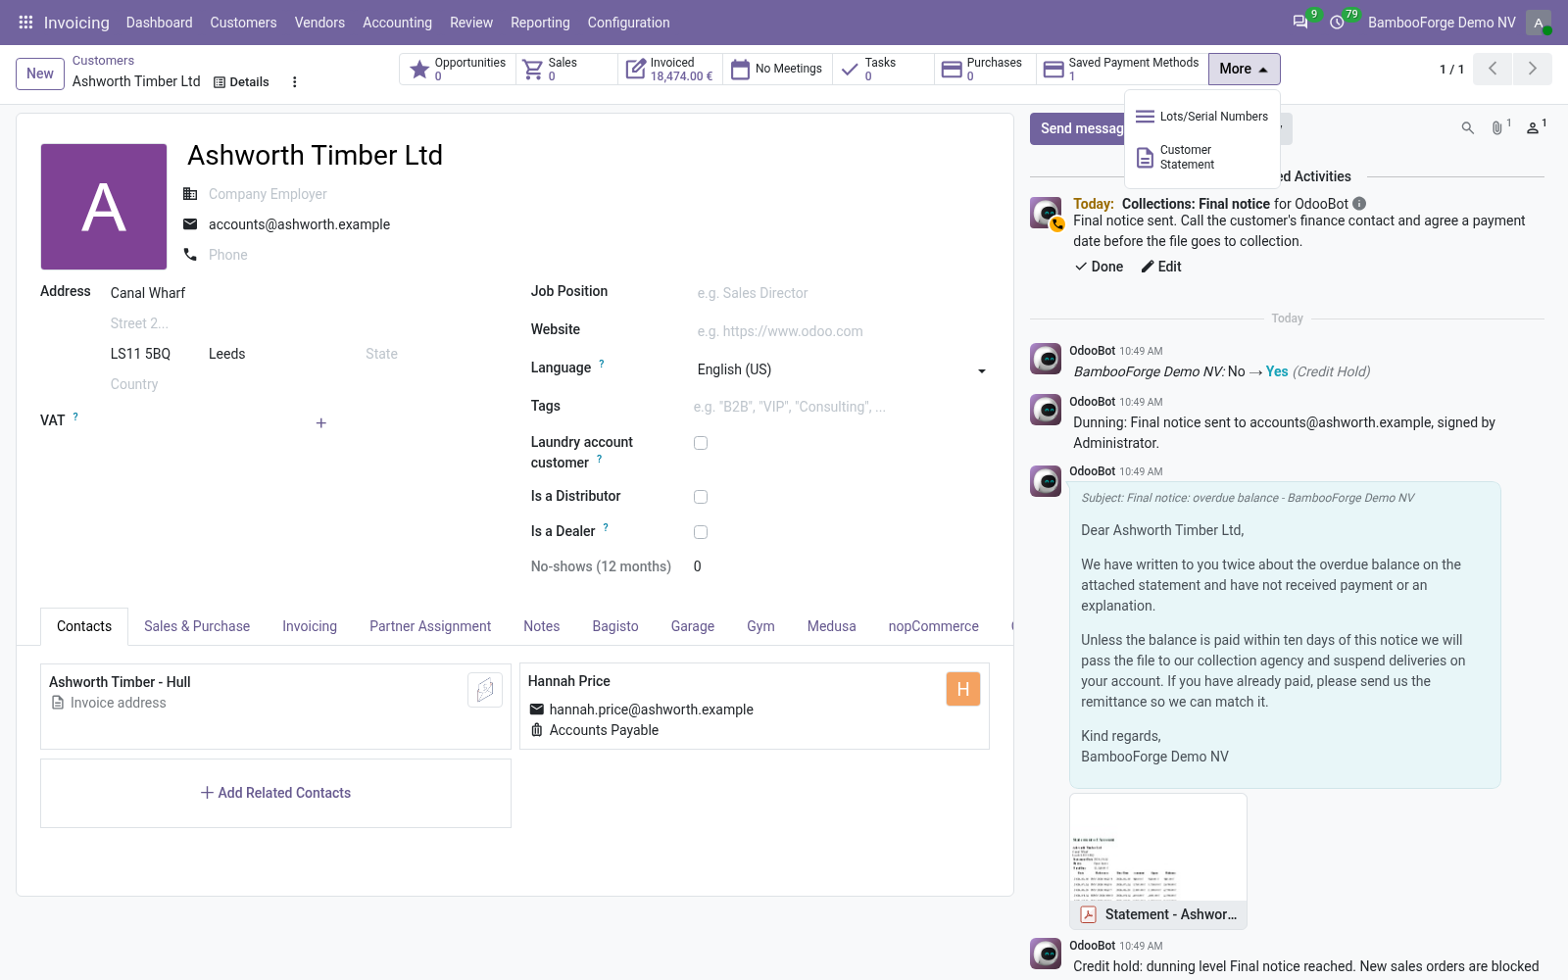
Task: Select Lots/Serial Numbers from More menu
Action: pos(1202,117)
